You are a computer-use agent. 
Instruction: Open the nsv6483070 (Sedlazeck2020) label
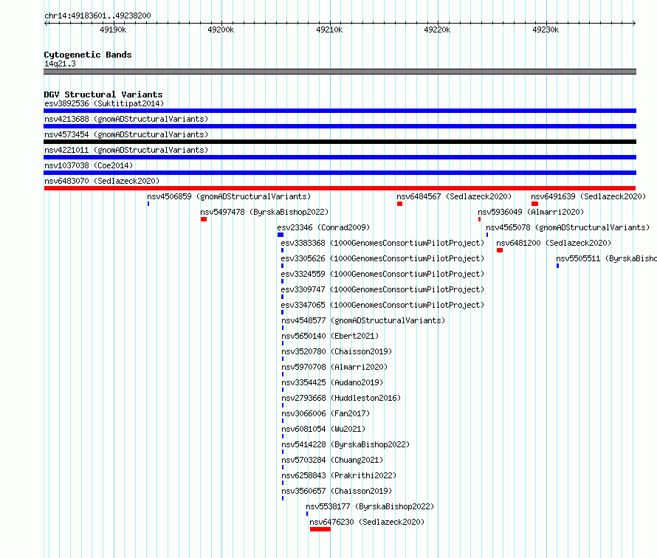[x=102, y=181]
